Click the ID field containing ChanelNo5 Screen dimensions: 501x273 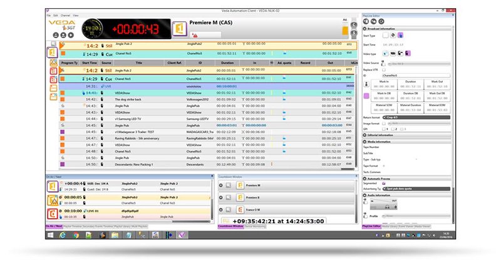[x=416, y=76]
